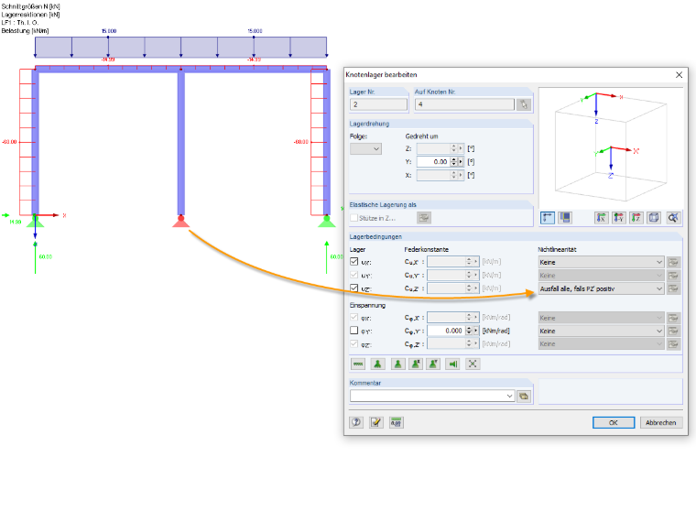Toggle the Stütze in Z checkbox

[353, 218]
